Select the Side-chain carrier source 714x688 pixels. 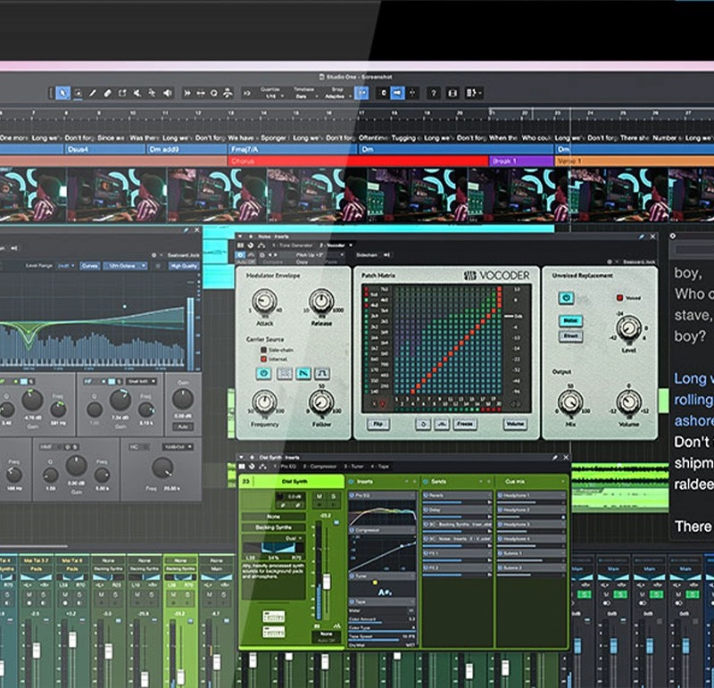(277, 350)
